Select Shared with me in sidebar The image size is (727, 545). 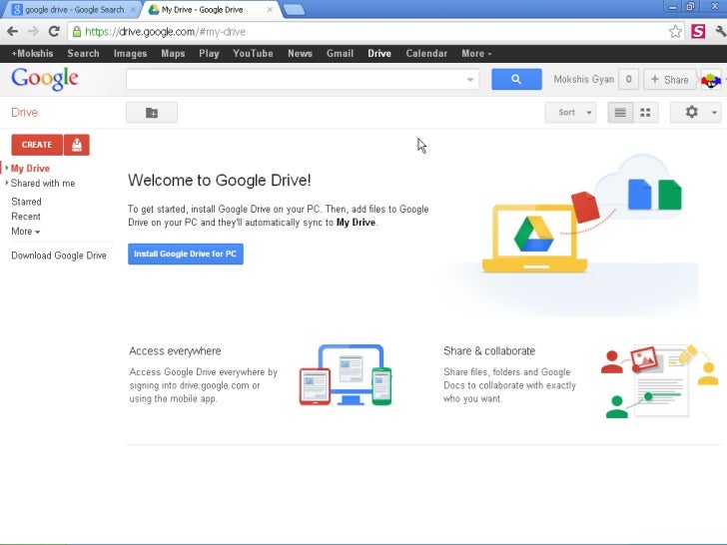[x=43, y=183]
